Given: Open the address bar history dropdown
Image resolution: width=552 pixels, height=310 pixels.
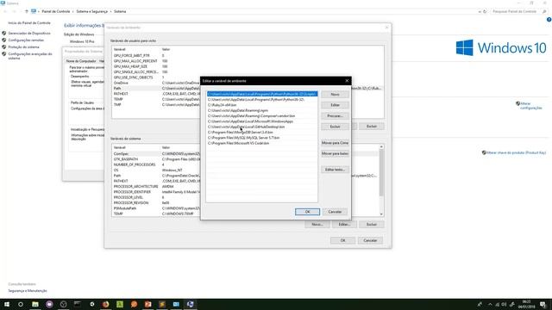Looking at the screenshot, I should pyautogui.click(x=480, y=11).
